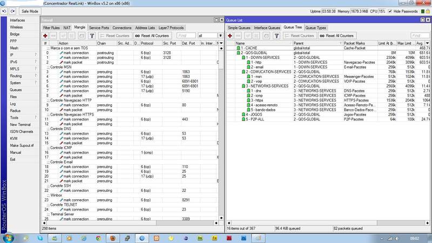The image size is (432, 243).
Task: Click the Firewall list scroll-down arrow
Action: click(x=221, y=218)
